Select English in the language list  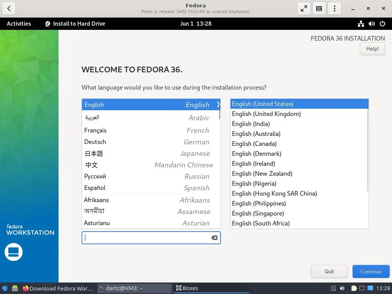(151, 105)
